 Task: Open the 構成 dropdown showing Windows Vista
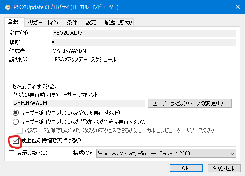[166, 153]
